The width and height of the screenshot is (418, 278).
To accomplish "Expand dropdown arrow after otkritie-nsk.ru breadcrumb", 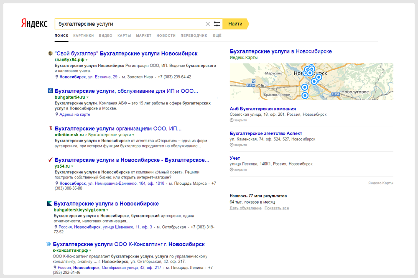I will [x=133, y=135].
